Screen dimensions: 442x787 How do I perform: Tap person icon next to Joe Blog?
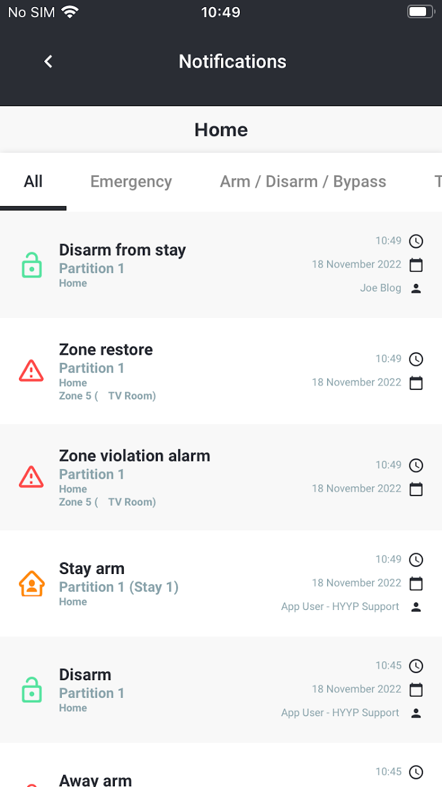click(x=416, y=288)
